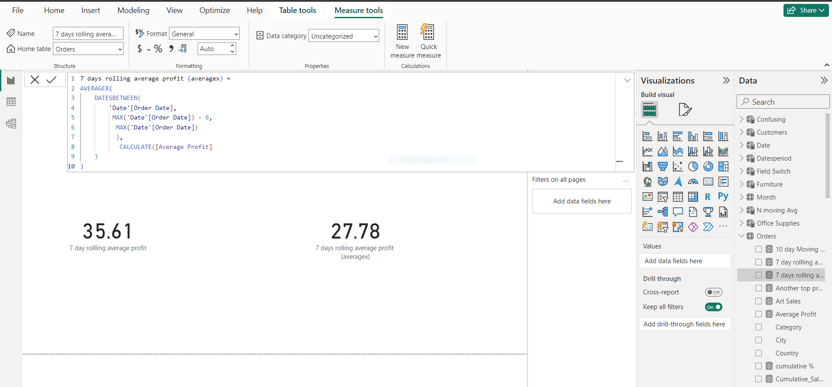The image size is (832, 387).
Task: Add a Scatter chart visual
Action: (x=678, y=166)
